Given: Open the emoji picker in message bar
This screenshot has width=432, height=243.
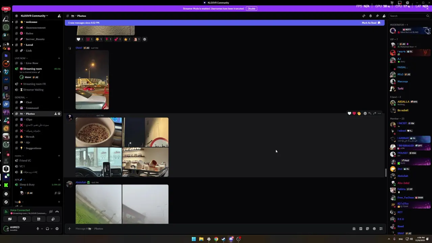Looking at the screenshot, I should [x=374, y=228].
